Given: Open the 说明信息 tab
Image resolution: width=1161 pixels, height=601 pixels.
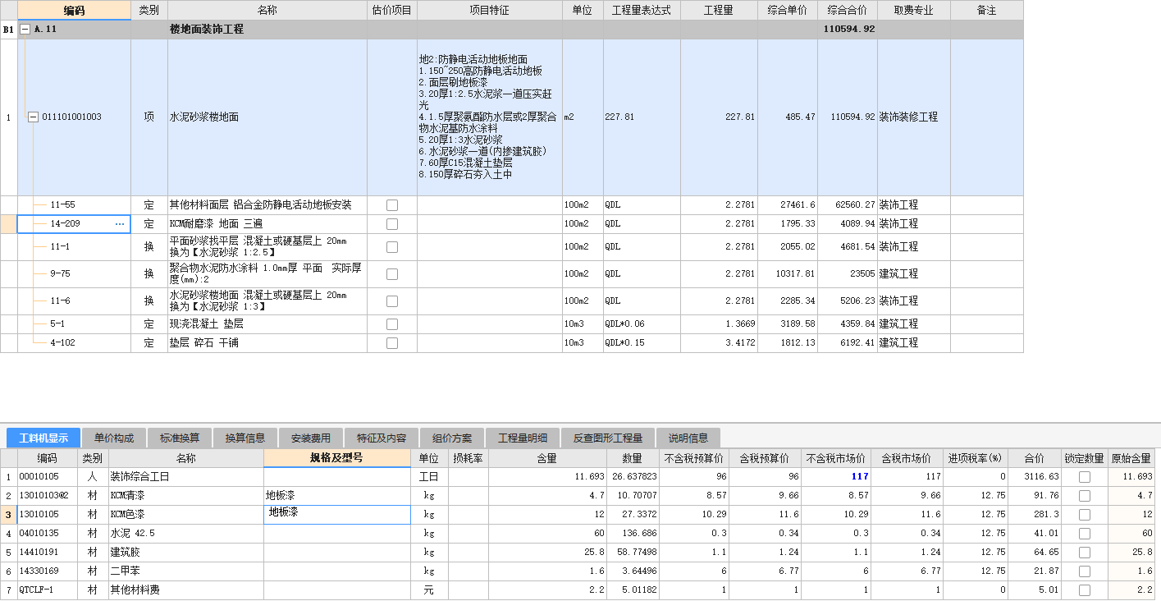Looking at the screenshot, I should [x=688, y=438].
